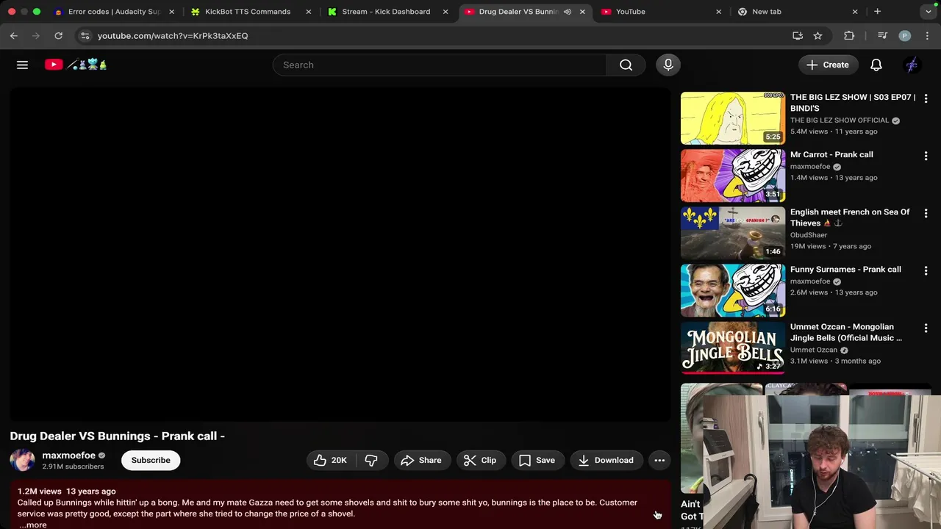Open 'Ummet Ozcan - Mongolian Jingle Bells' title
Viewport: 941px width, 529px height.
coord(846,332)
